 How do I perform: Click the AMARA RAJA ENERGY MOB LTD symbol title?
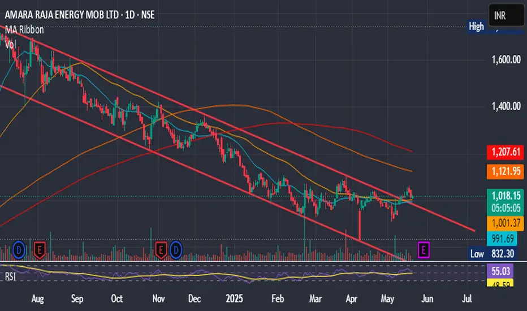(80, 15)
